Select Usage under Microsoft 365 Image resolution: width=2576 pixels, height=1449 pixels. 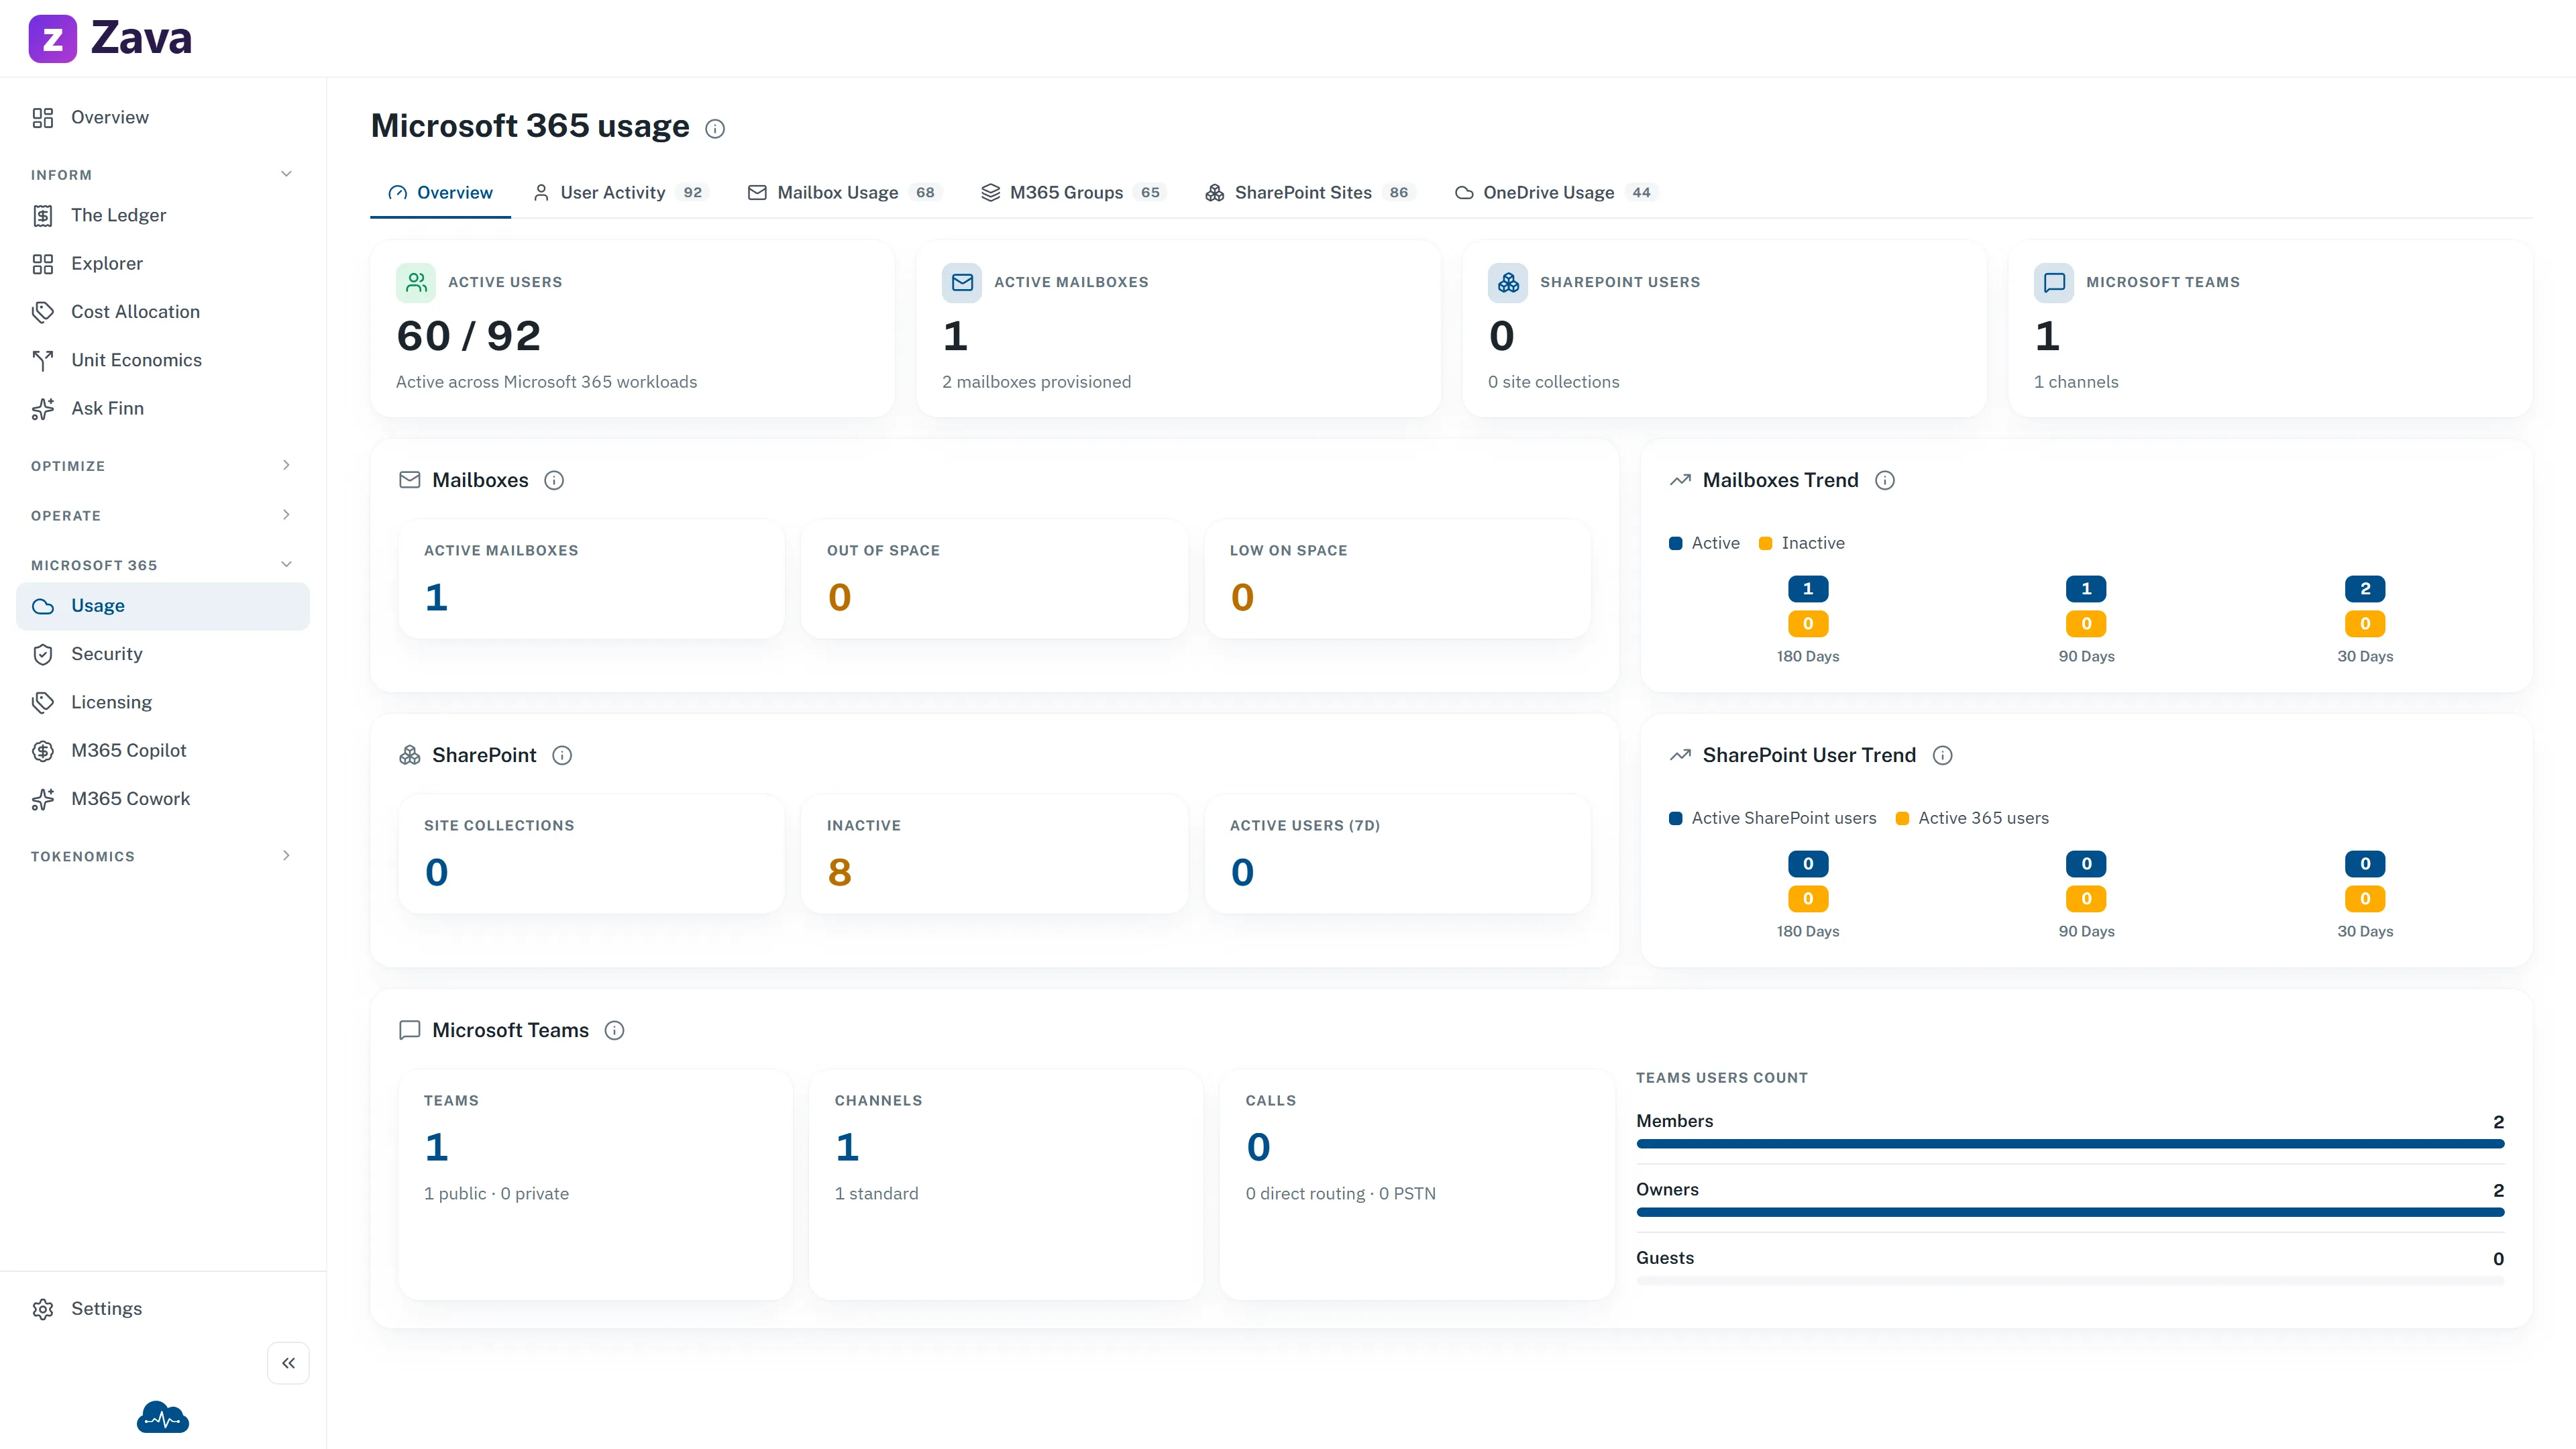pos(163,606)
